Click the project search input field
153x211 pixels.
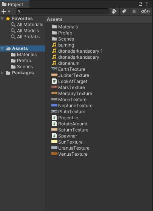point(62,11)
